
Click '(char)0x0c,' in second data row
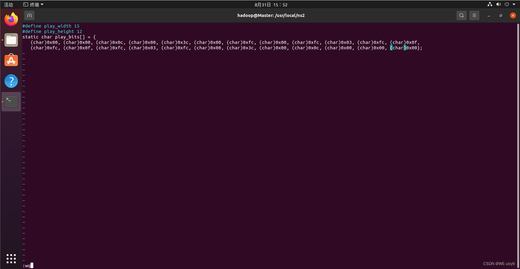(307, 48)
